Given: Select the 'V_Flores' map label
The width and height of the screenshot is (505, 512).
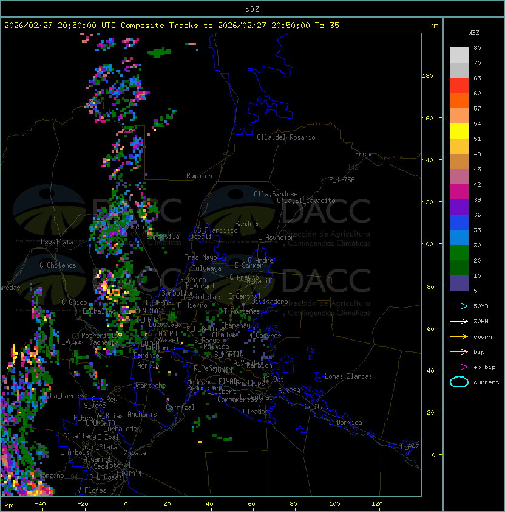Looking at the screenshot, I should pos(92,490).
